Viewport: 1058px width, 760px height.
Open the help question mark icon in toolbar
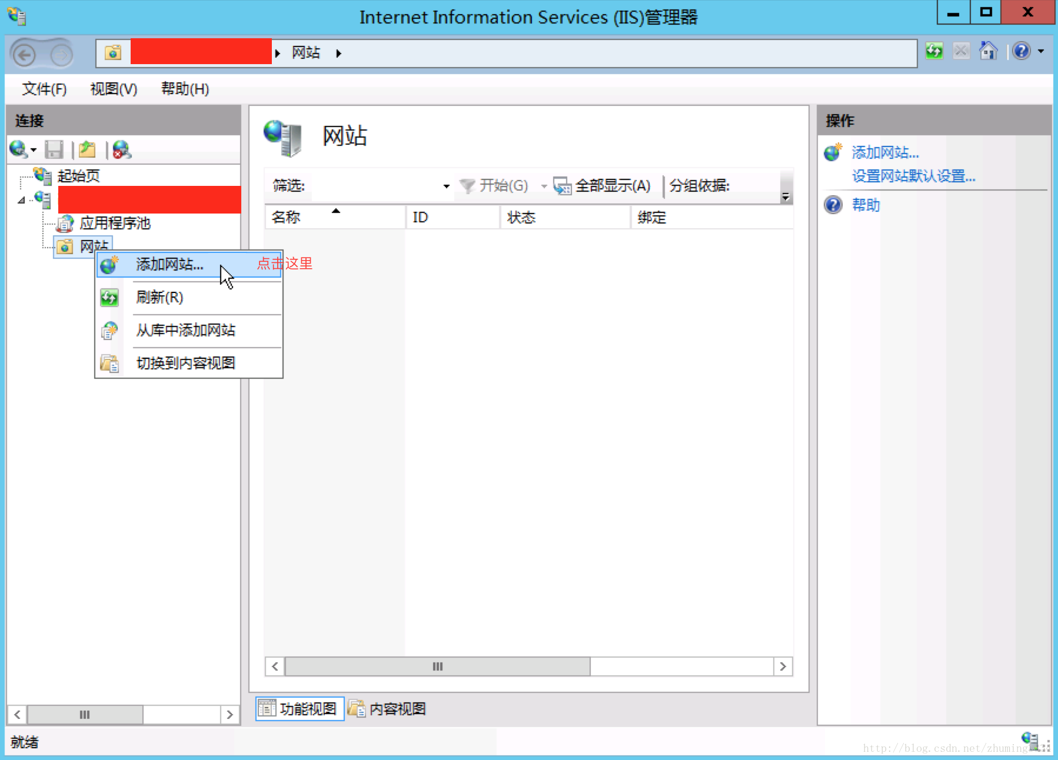pos(1022,52)
